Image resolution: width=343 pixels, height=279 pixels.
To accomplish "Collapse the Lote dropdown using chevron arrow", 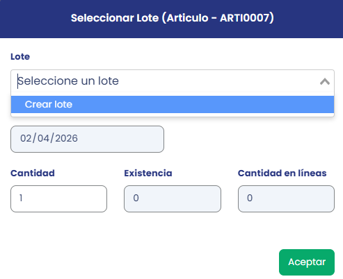I will [x=325, y=81].
